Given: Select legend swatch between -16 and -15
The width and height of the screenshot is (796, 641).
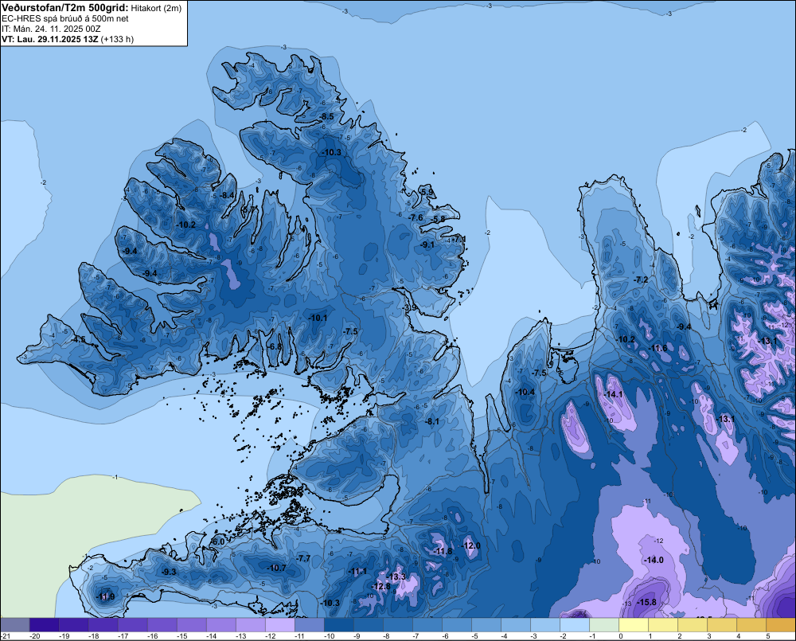Looking at the screenshot, I should (162, 624).
